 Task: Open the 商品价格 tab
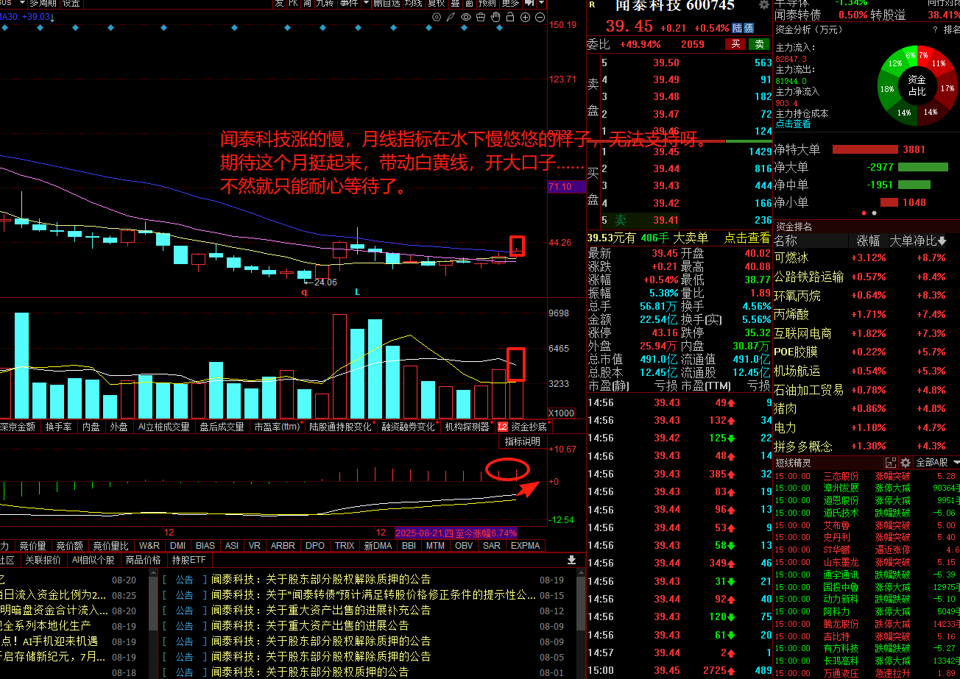(x=143, y=560)
